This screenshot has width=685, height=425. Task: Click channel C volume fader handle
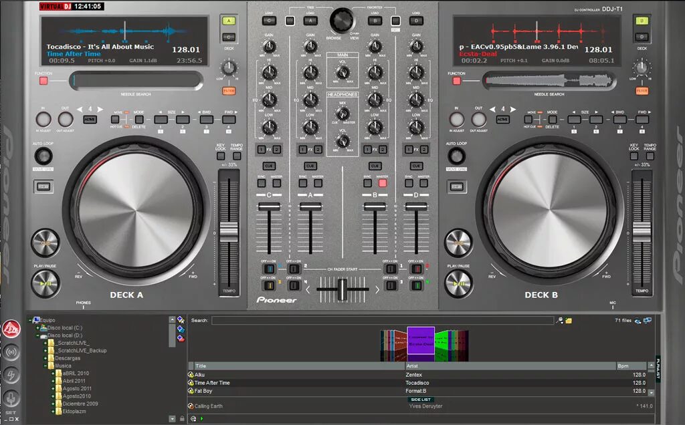pyautogui.click(x=269, y=207)
